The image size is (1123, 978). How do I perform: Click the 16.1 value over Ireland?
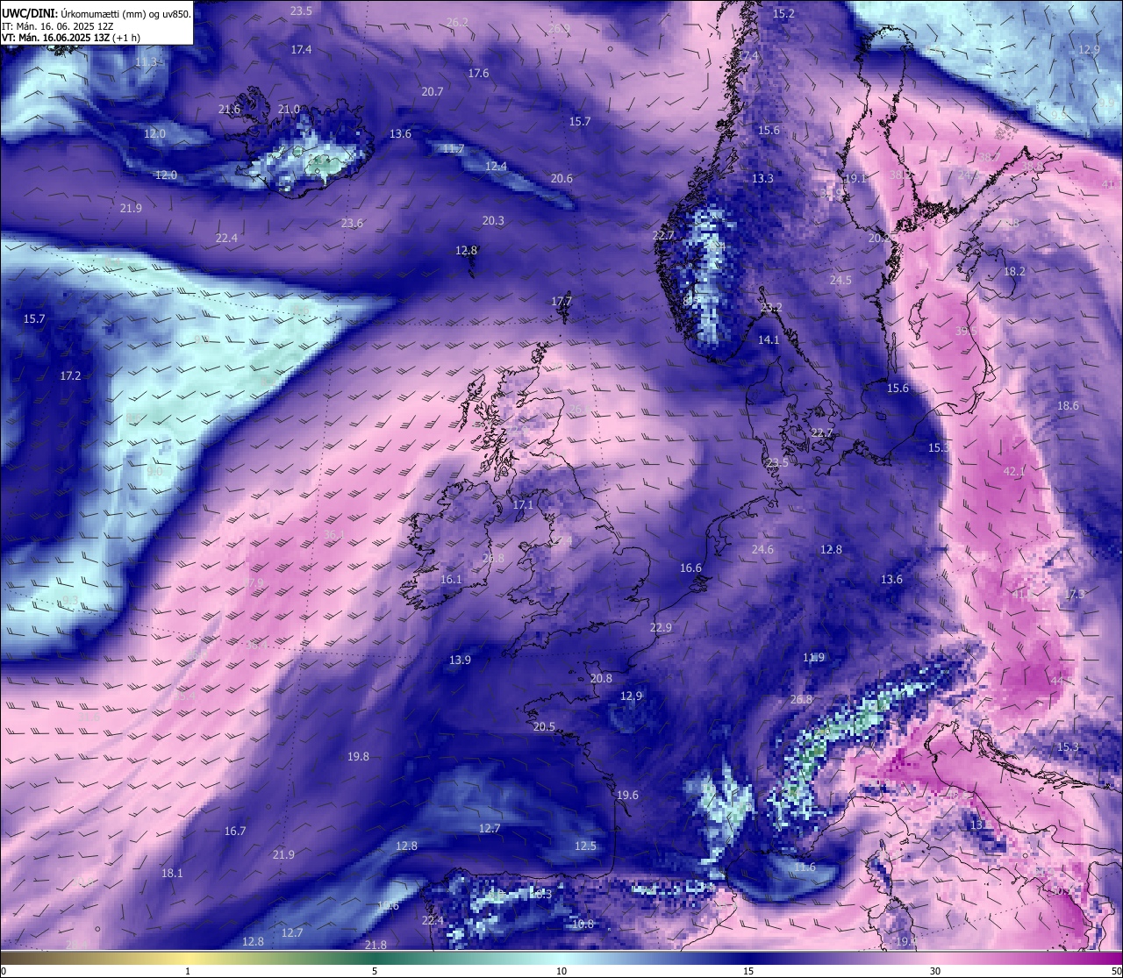coord(451,580)
